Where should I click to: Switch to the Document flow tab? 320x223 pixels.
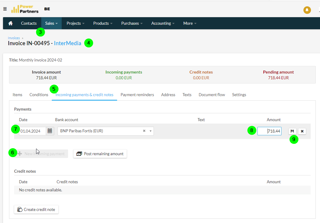(x=212, y=95)
